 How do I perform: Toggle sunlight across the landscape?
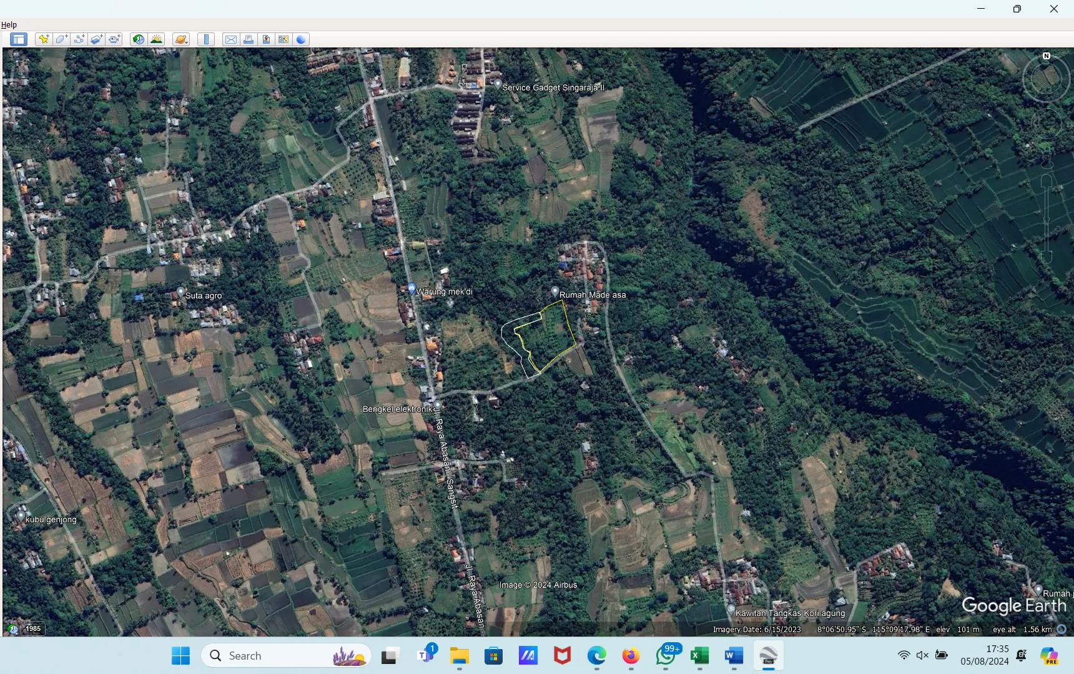tap(156, 39)
